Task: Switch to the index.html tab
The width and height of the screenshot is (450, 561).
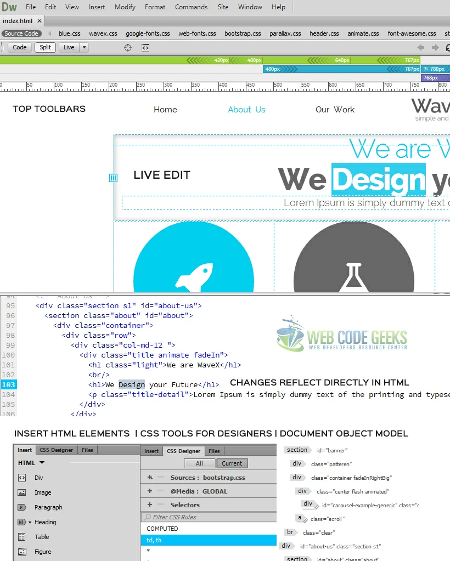Action: pyautogui.click(x=18, y=21)
